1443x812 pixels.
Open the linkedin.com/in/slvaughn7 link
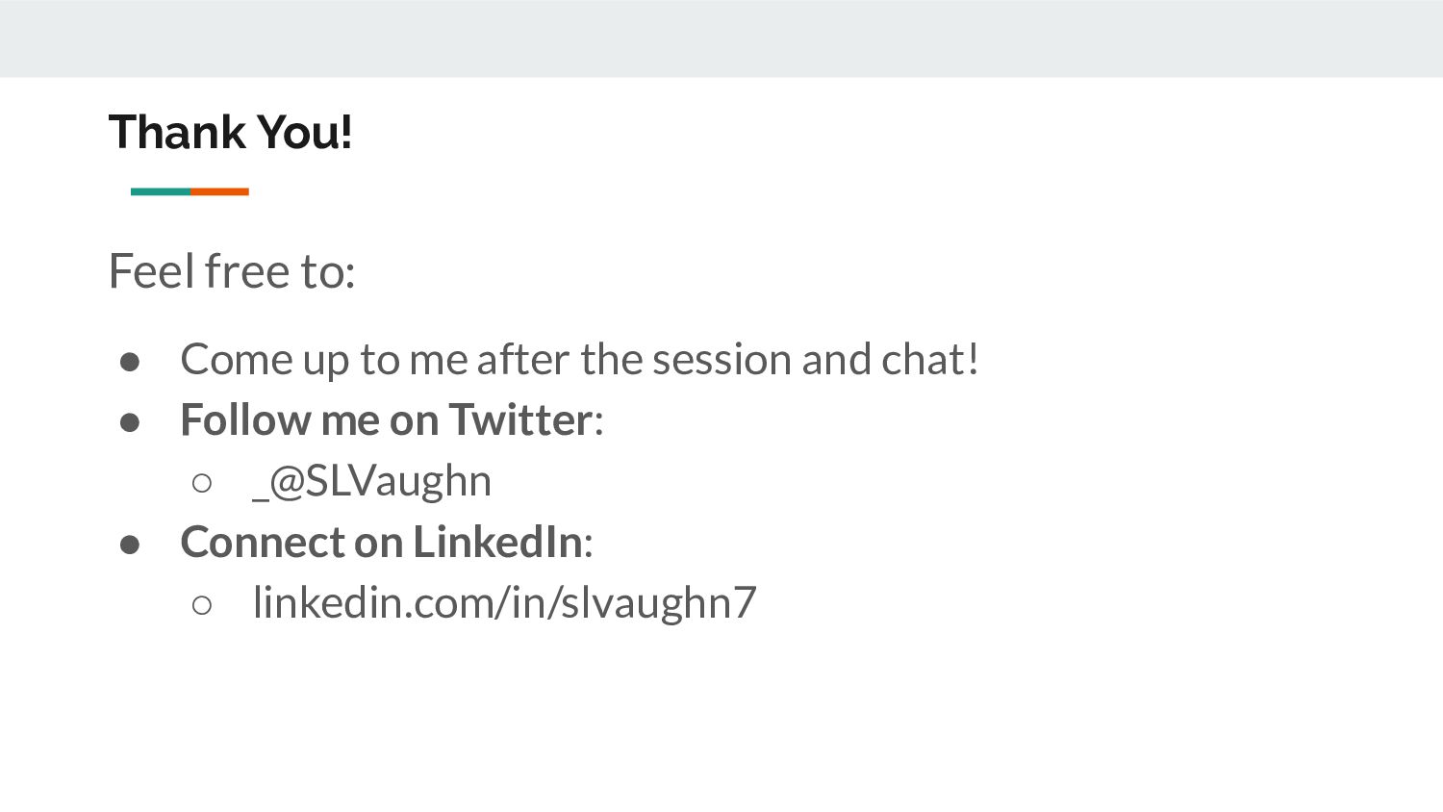tap(505, 603)
